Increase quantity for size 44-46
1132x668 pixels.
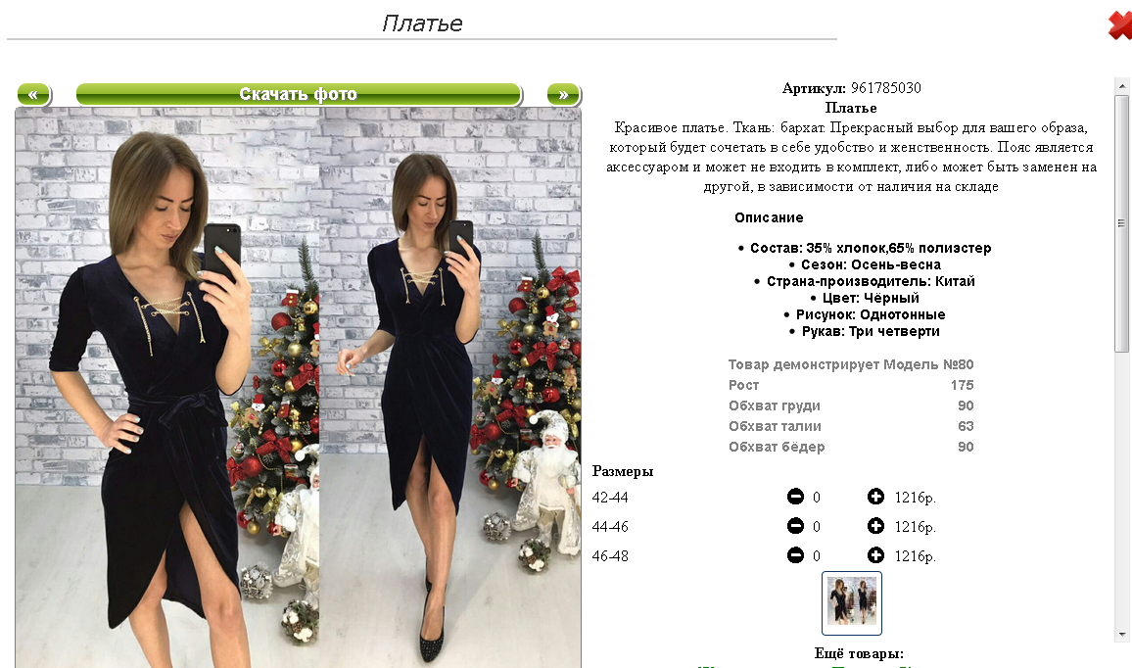click(875, 526)
